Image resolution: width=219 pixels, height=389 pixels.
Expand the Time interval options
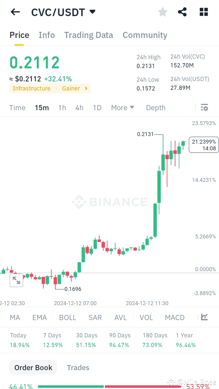pos(17,107)
